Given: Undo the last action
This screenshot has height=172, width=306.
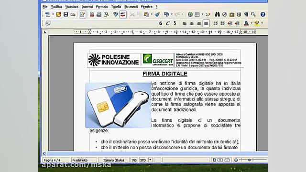Looking at the screenshot, I should 166,14.
